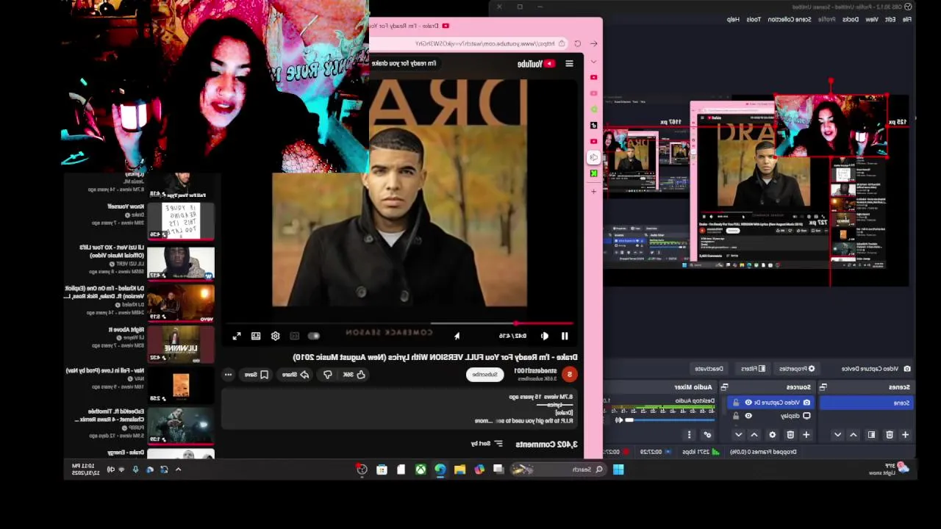Open the YouTube player settings gear

275,336
